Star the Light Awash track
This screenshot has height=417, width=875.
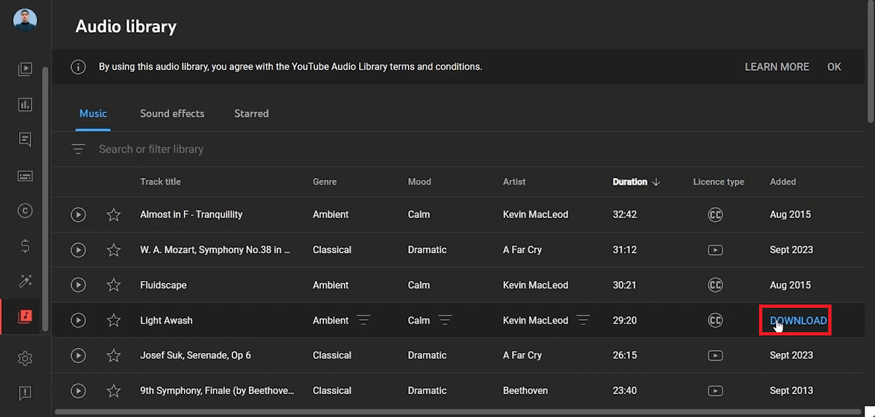(114, 320)
